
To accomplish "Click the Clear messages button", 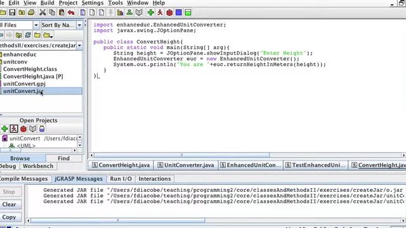I will [x=10, y=205].
